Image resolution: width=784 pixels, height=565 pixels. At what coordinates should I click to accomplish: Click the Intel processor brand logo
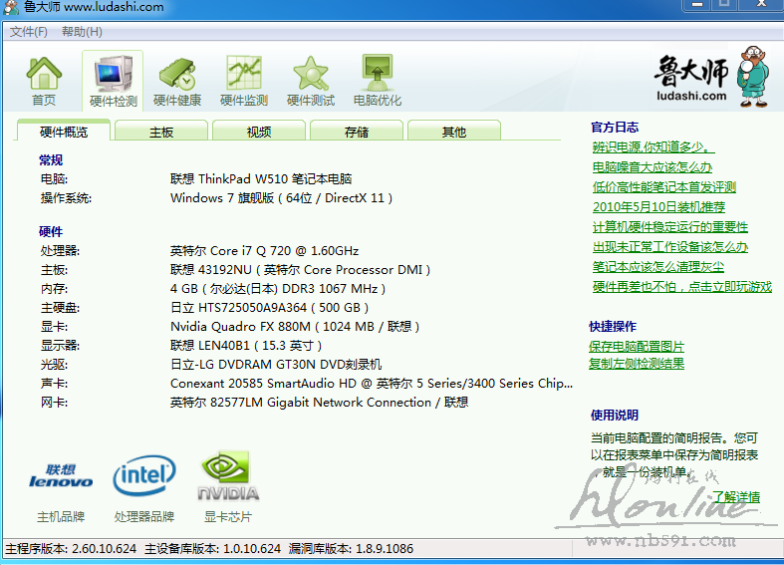tap(144, 476)
